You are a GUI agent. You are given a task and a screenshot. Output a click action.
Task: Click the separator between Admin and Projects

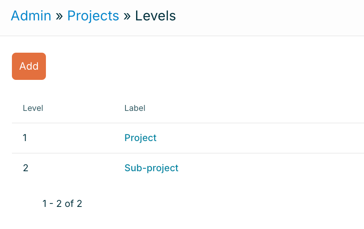coord(59,16)
